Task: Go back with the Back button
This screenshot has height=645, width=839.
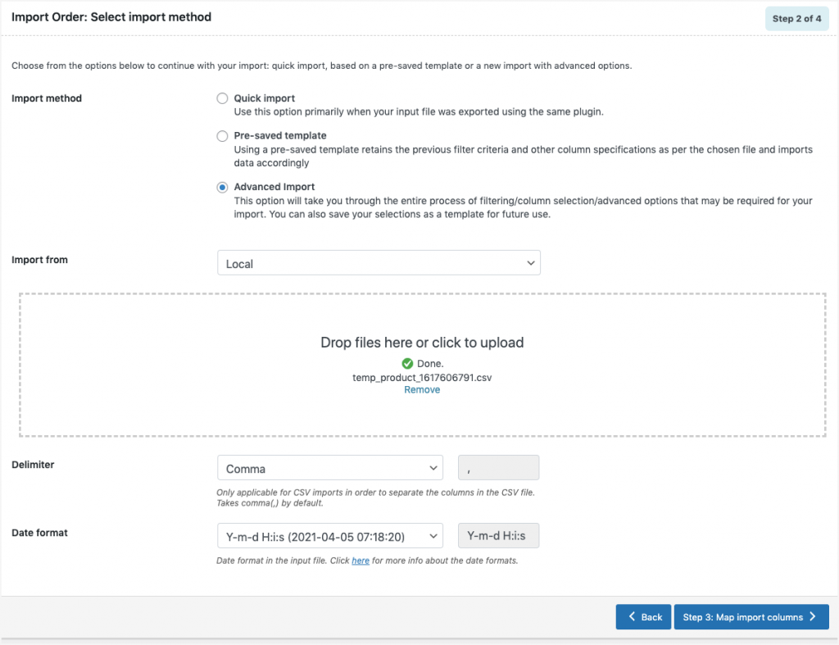Action: tap(644, 617)
